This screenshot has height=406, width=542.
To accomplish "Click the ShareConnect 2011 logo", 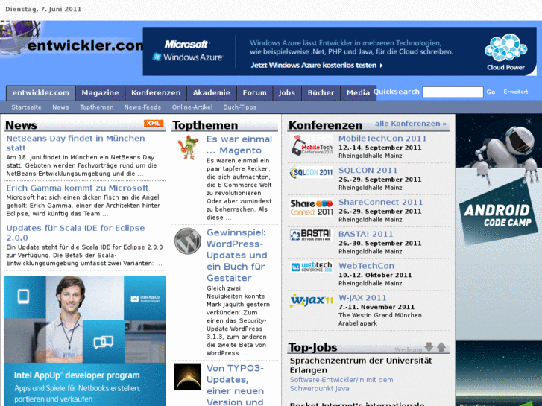I will (312, 207).
